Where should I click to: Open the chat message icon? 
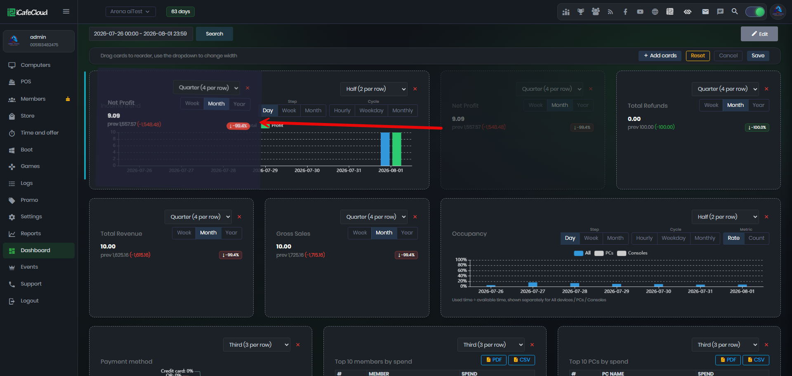pyautogui.click(x=720, y=12)
